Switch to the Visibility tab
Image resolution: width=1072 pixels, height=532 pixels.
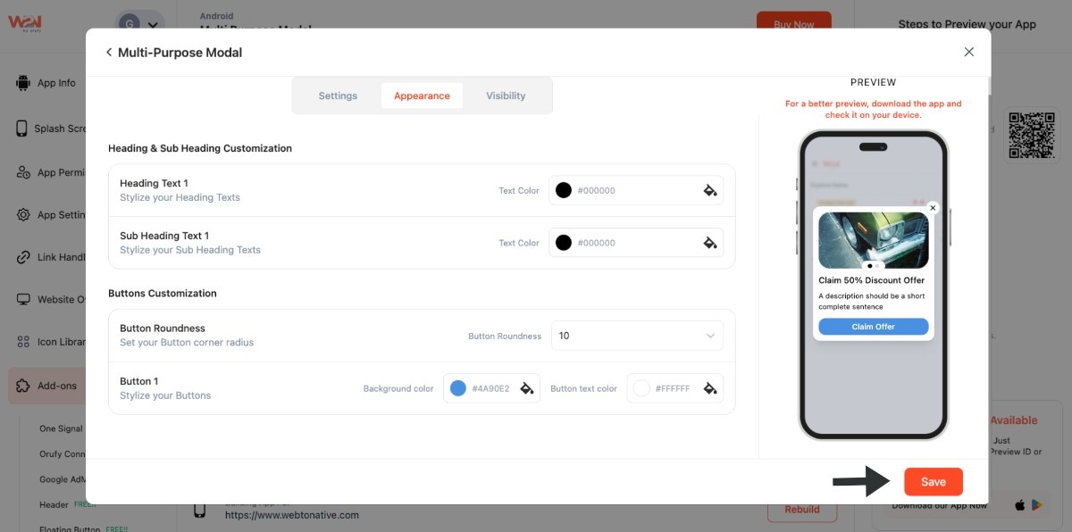(x=506, y=96)
